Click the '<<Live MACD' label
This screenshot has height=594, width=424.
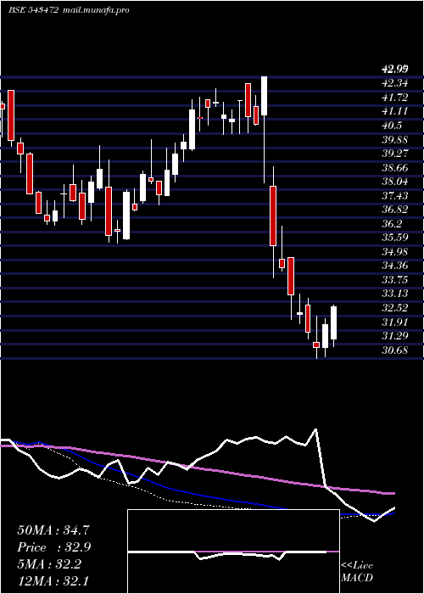click(357, 571)
